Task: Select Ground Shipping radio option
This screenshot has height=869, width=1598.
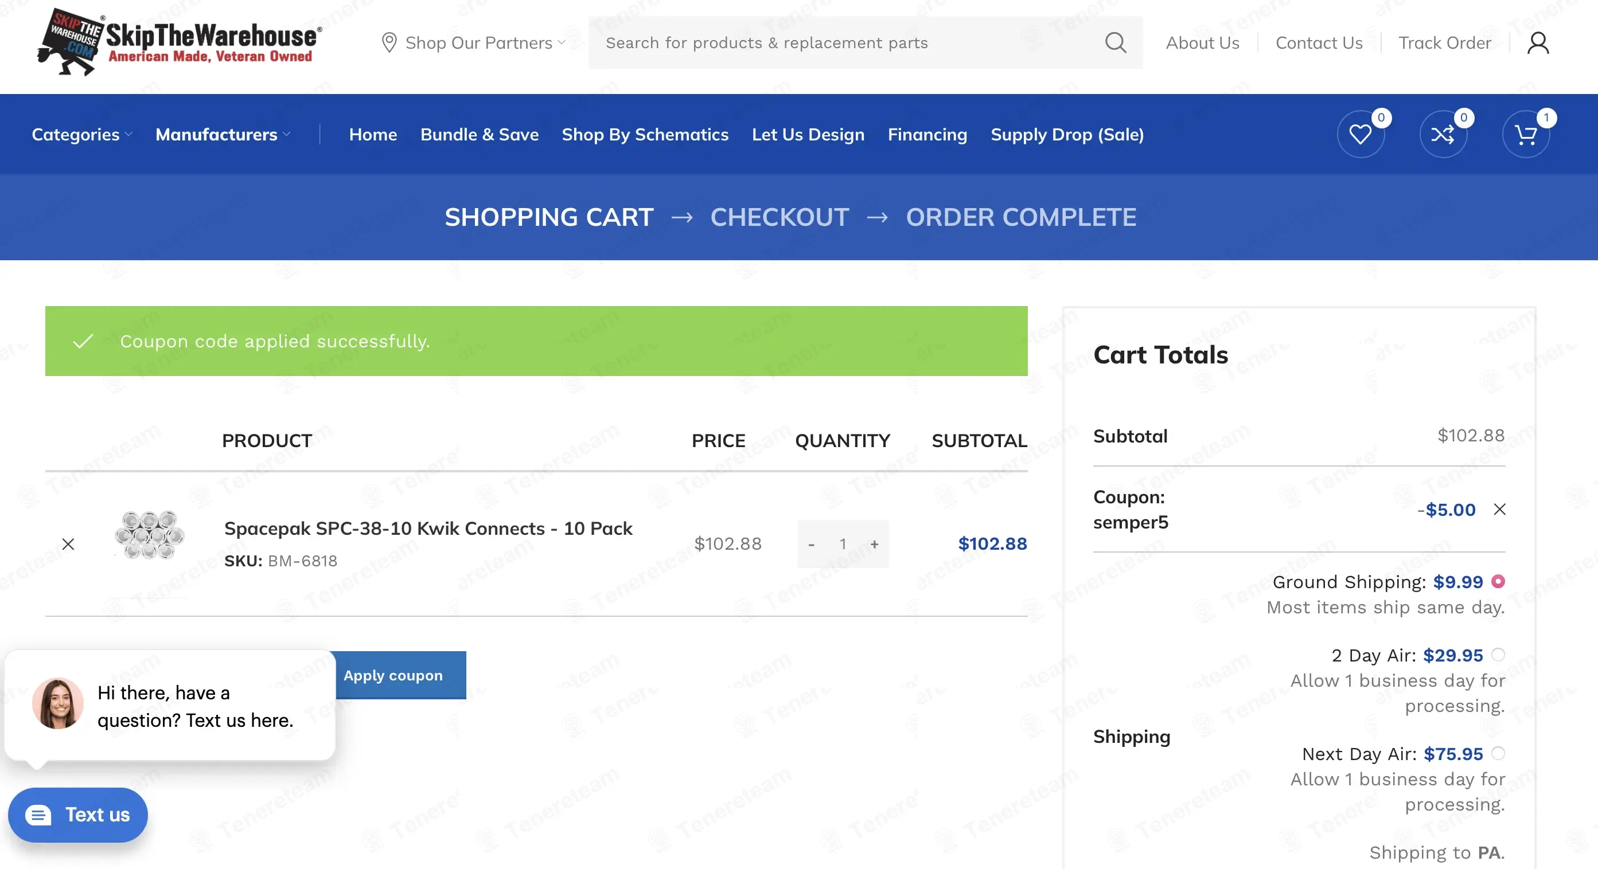Action: 1498,581
